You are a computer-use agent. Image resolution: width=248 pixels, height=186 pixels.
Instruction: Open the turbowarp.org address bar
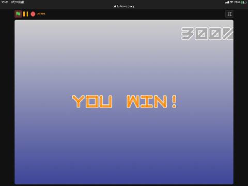124,6
